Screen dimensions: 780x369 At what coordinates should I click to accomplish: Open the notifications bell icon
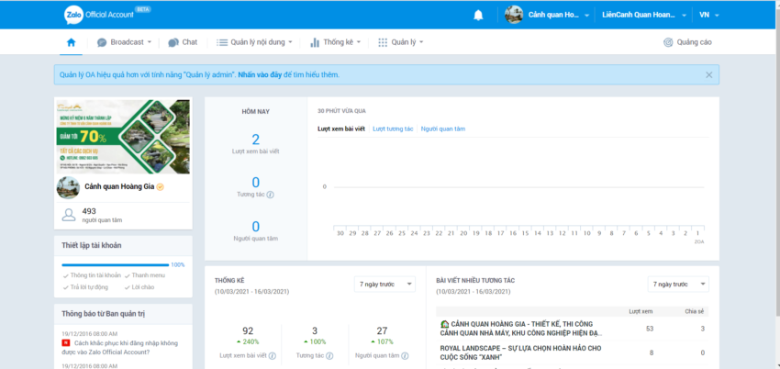[478, 15]
